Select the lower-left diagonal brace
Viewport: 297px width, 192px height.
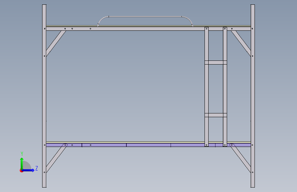(56, 159)
